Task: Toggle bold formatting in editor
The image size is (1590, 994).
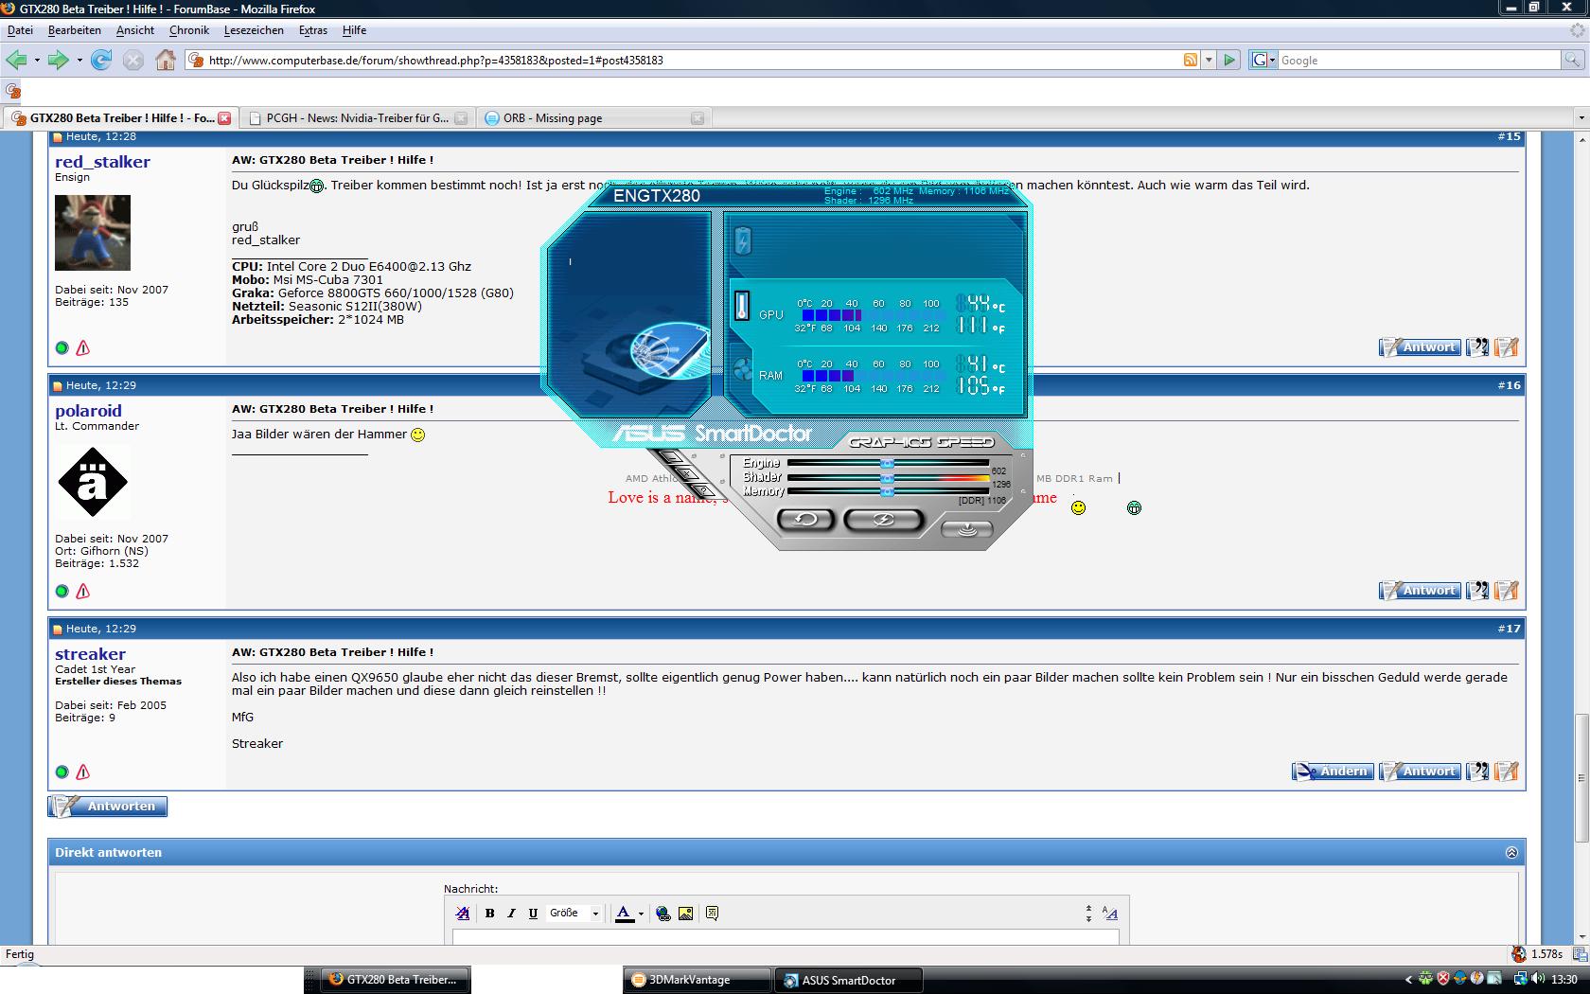Action: coord(489,914)
